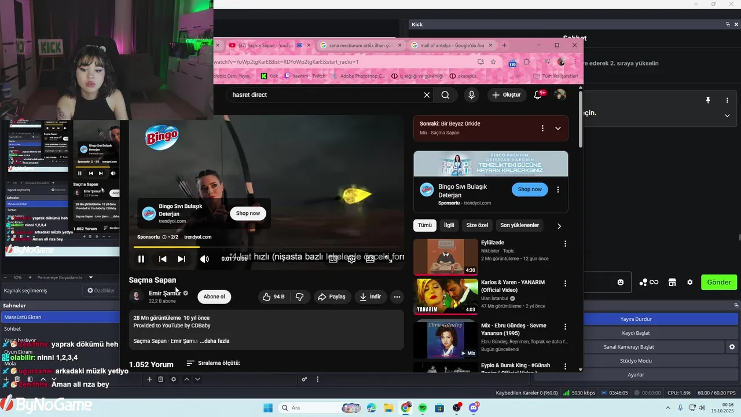Clear the YouTube search box text
The image size is (741, 417).
pyautogui.click(x=427, y=95)
